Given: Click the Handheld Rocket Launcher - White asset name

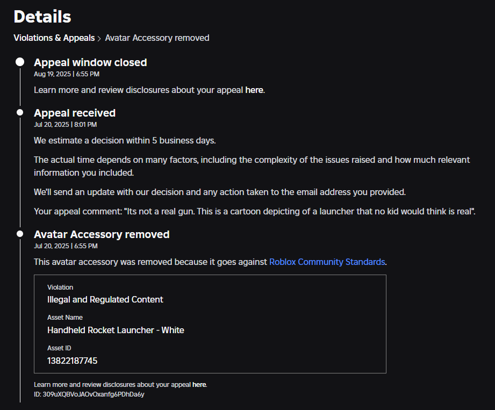Looking at the screenshot, I should tap(116, 330).
